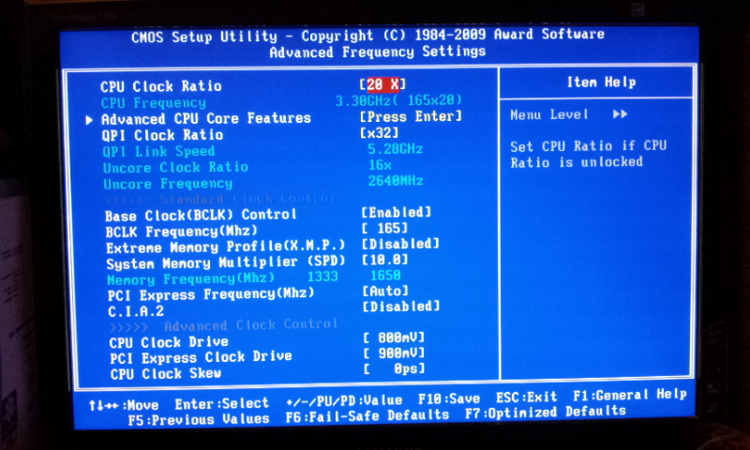The height and width of the screenshot is (450, 750).
Task: Adjust PCI Express Clock Drive 900mV value
Action: tap(394, 355)
